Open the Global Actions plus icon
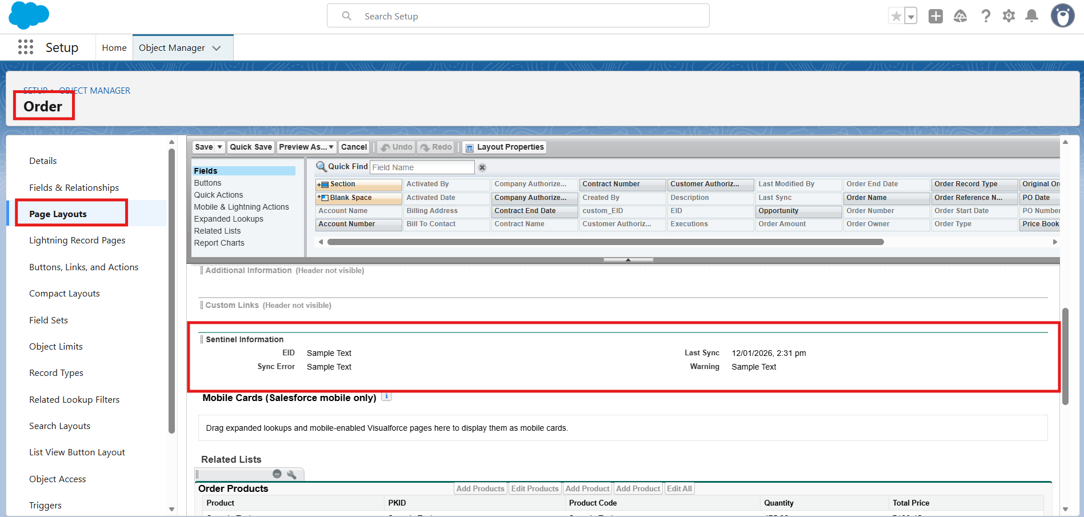Image resolution: width=1084 pixels, height=517 pixels. coord(935,17)
